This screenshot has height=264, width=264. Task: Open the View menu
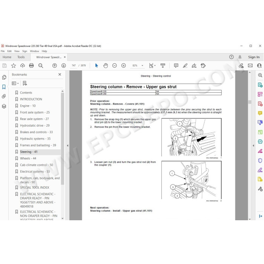[x=17, y=51]
